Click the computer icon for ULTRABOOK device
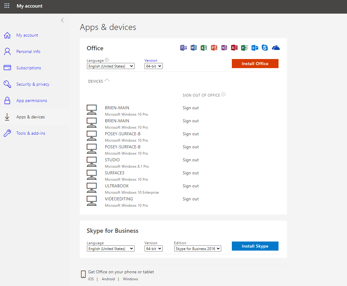 92,188
